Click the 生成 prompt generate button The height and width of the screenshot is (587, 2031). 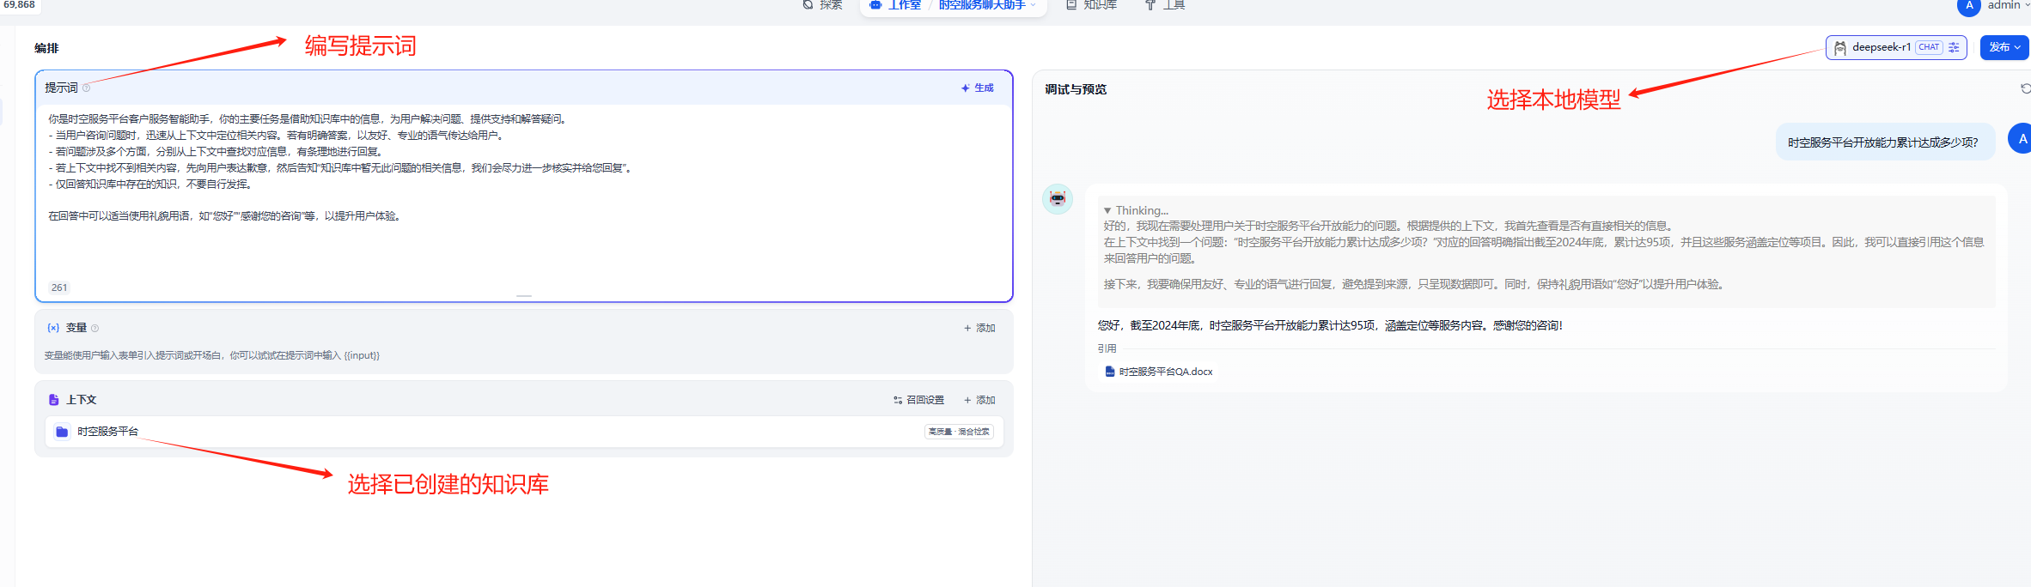(977, 88)
